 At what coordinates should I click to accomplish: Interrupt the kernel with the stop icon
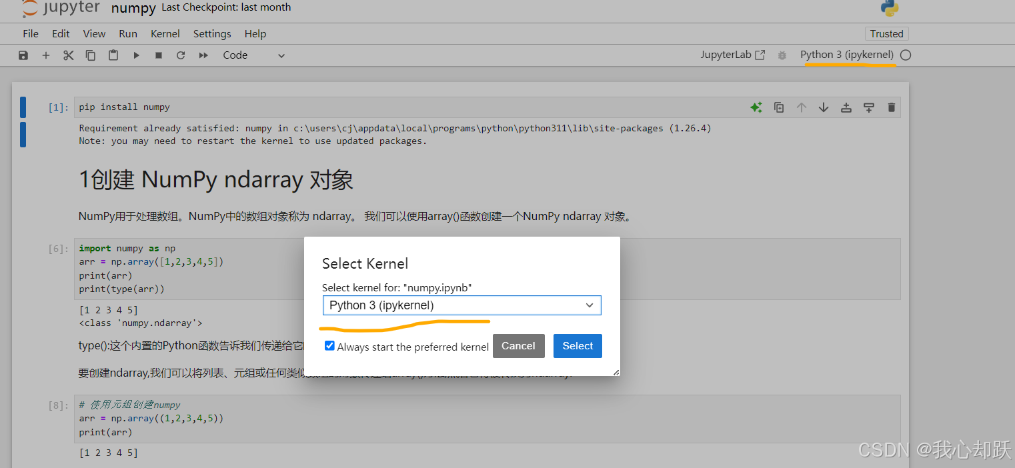tap(159, 55)
